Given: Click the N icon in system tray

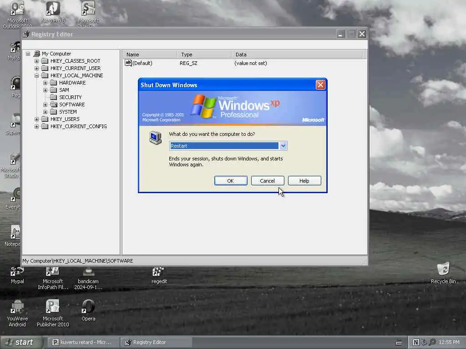Looking at the screenshot, I should (x=416, y=343).
